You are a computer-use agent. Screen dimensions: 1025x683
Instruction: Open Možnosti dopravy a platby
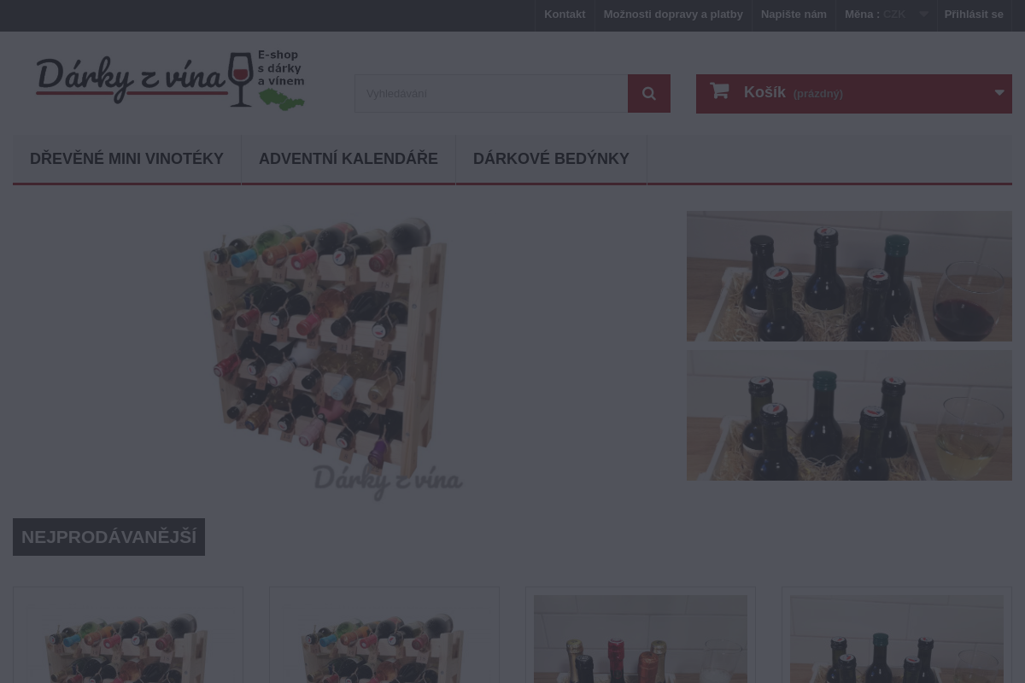pyautogui.click(x=673, y=15)
